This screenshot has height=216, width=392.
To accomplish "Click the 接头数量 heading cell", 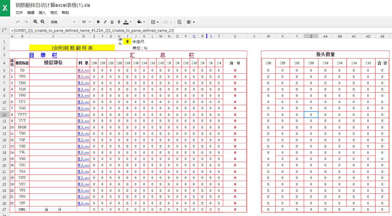I will coord(325,54).
